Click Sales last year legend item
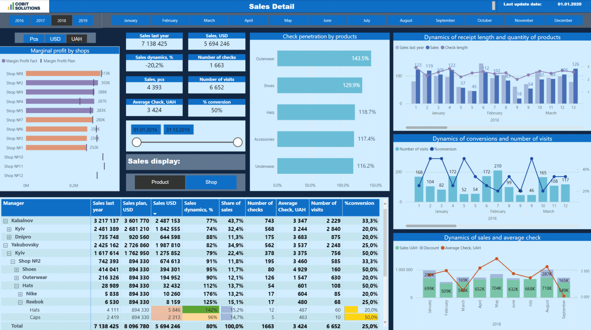This screenshot has height=330, width=591. [409, 47]
